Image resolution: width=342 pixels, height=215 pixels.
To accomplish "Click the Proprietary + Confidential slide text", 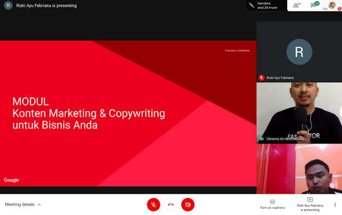I will (237, 51).
